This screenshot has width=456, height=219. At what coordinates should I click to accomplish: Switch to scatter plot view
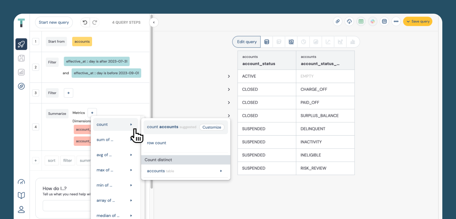[340, 42]
